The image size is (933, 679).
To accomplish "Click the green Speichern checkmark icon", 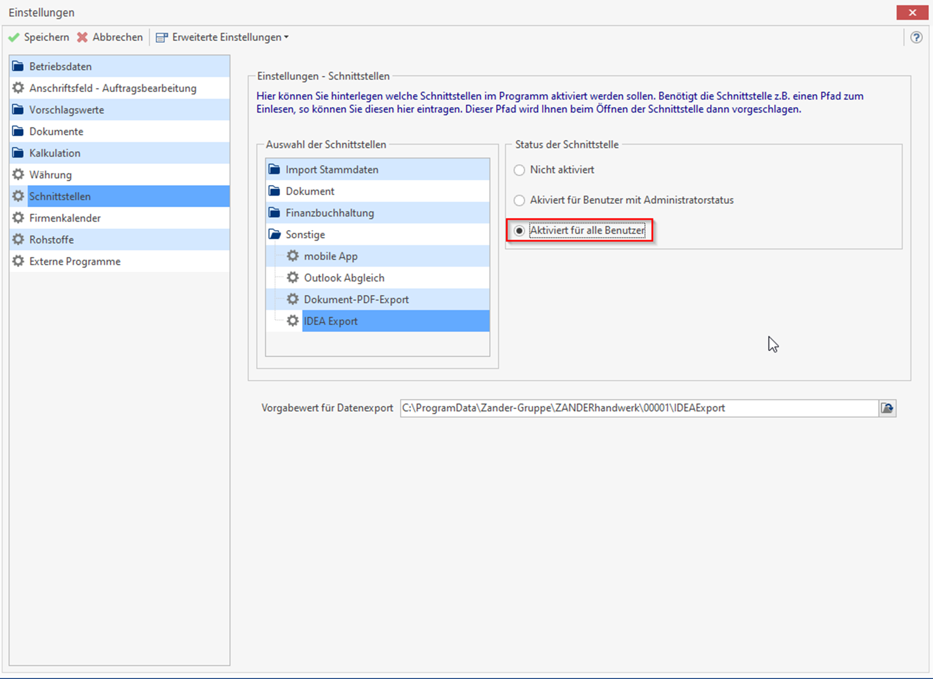I will [14, 37].
